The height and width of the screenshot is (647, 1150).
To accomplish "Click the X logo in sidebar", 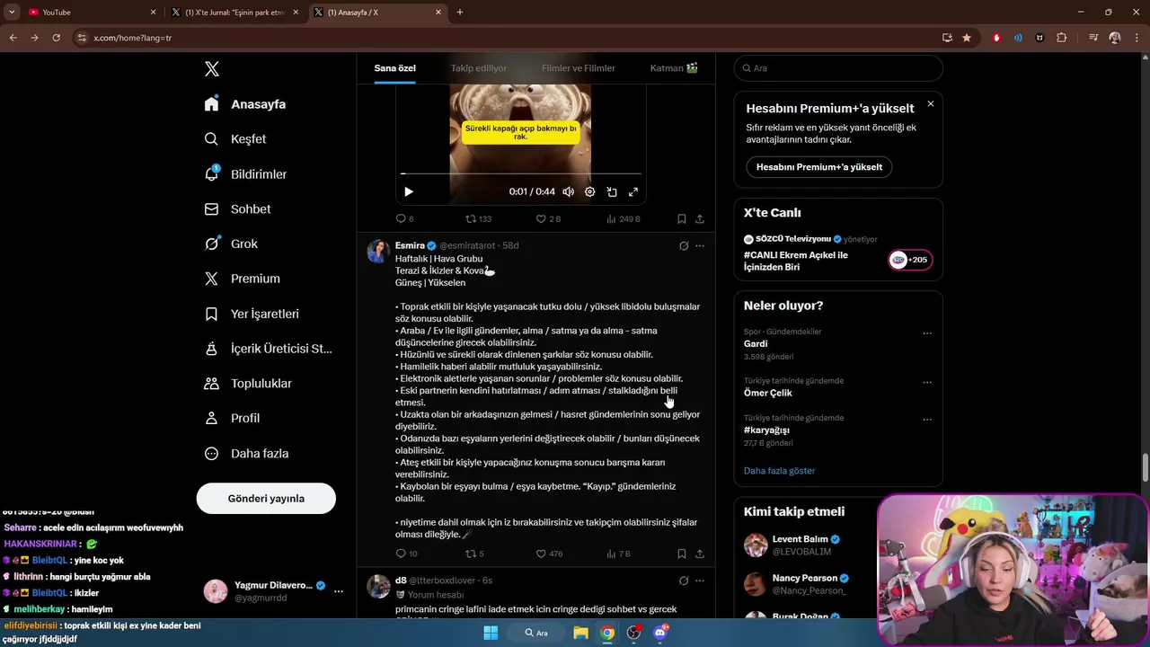I will tap(211, 69).
